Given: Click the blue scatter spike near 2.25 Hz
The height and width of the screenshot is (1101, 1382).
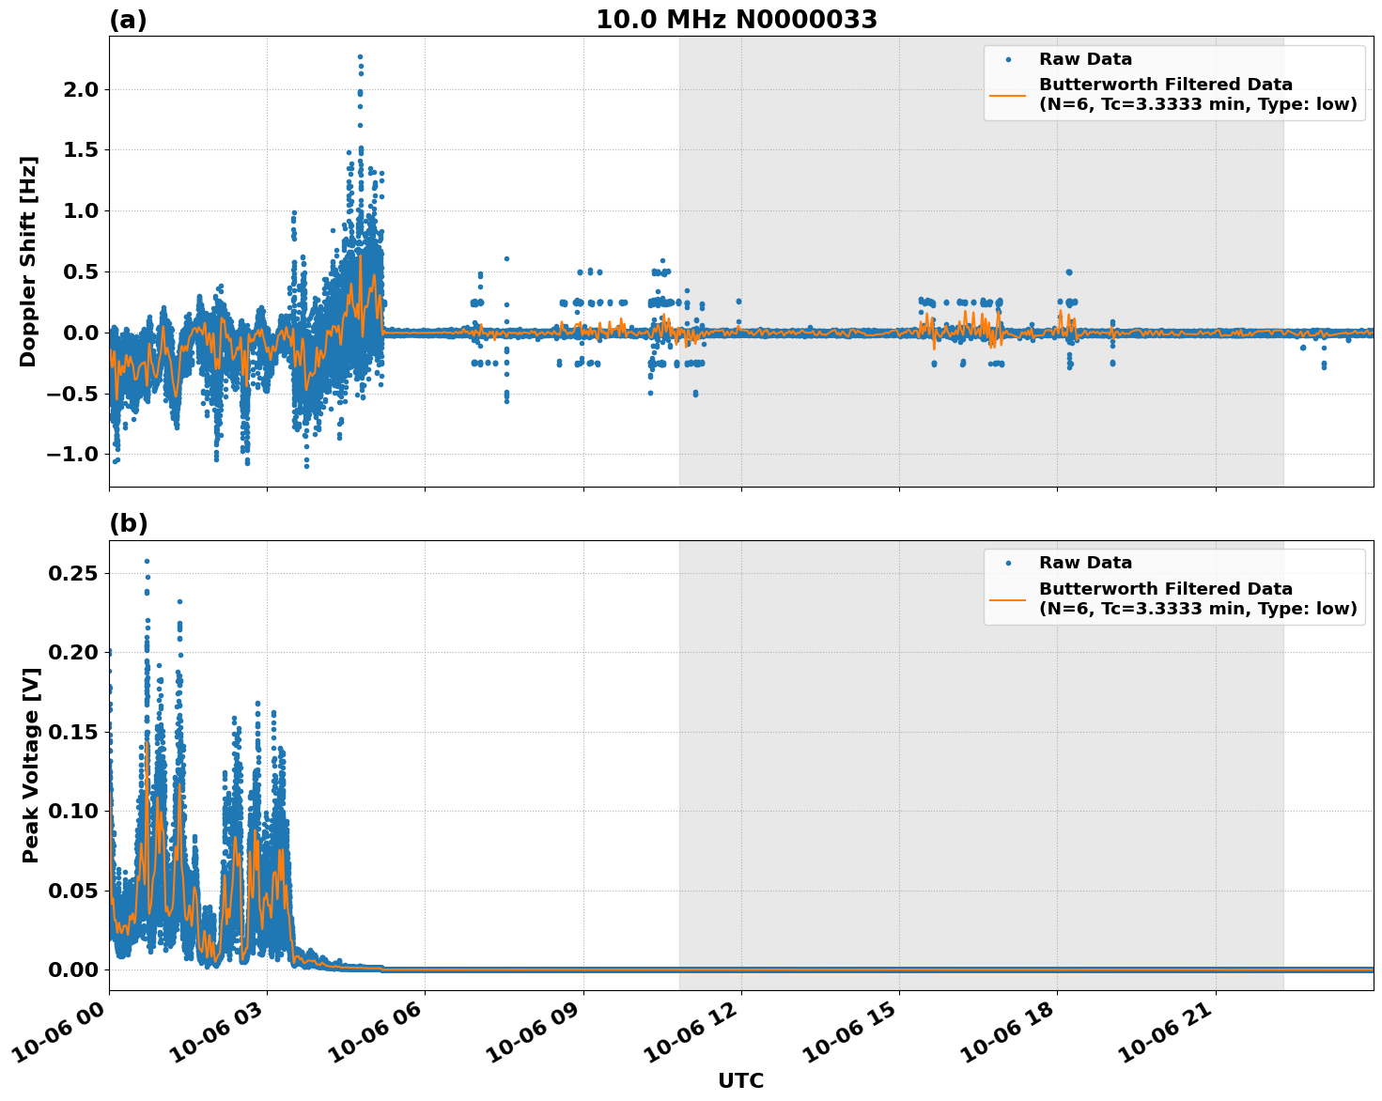Looking at the screenshot, I should [359, 56].
